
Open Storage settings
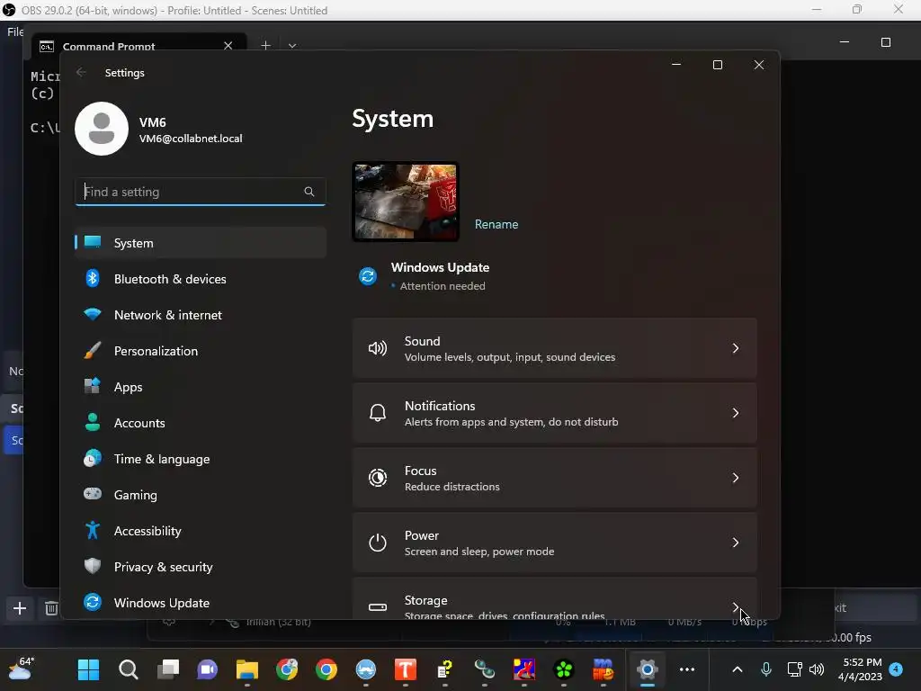[x=554, y=598]
